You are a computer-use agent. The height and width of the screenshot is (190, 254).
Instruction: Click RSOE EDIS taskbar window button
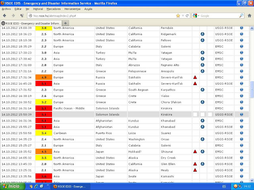point(71,186)
